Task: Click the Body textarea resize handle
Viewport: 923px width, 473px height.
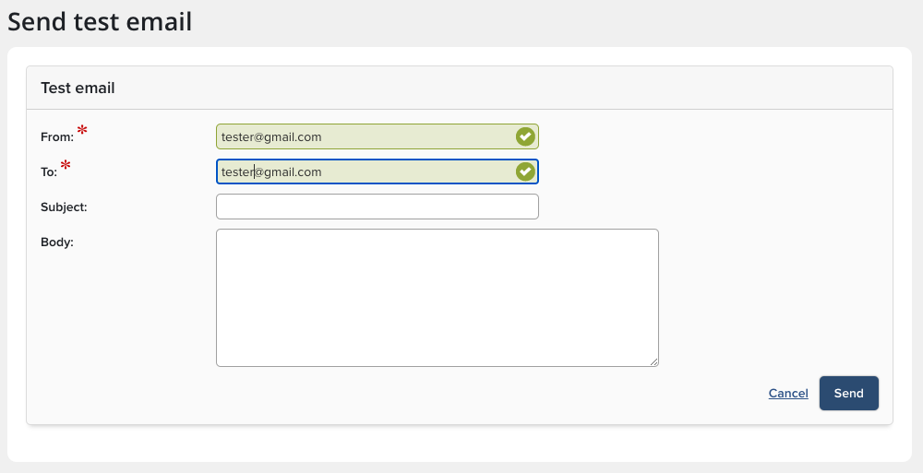Action: 653,361
